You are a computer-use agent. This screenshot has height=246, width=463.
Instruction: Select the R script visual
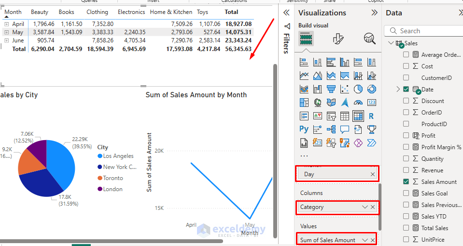(x=372, y=116)
